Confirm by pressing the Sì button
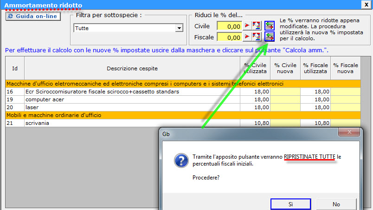 click(x=290, y=204)
